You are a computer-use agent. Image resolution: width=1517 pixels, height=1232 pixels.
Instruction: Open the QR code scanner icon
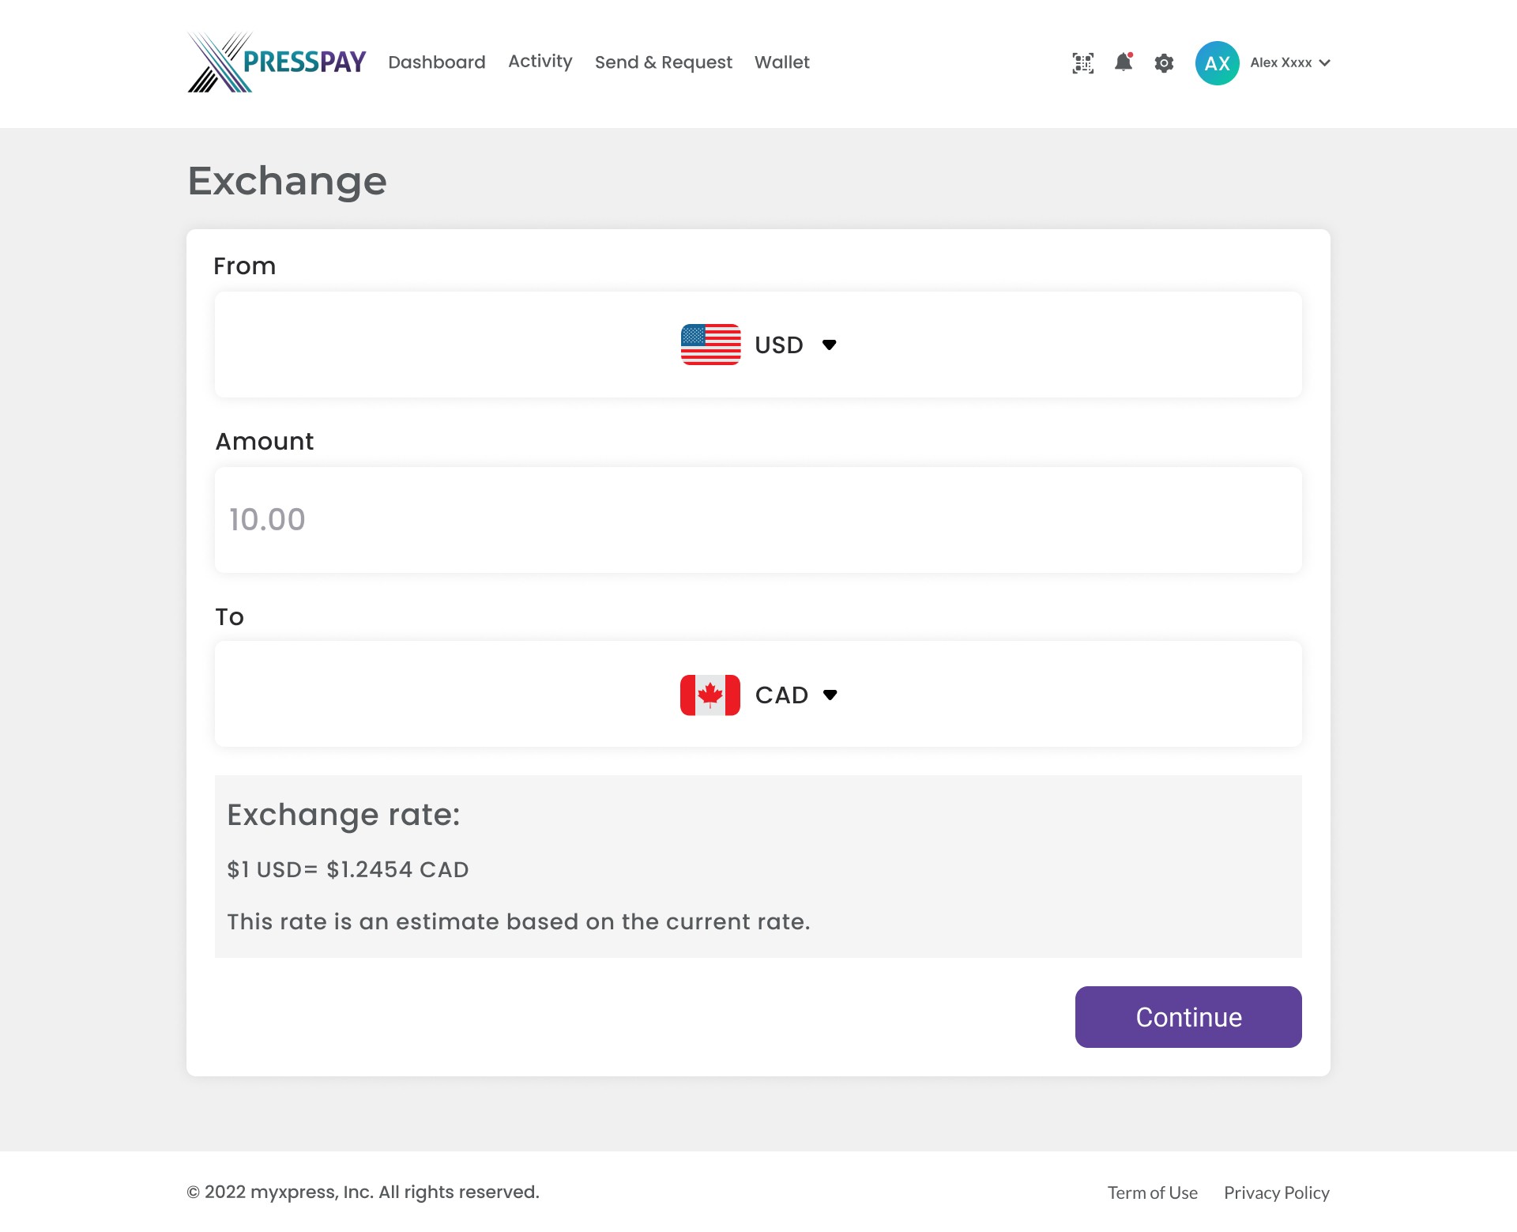point(1082,63)
